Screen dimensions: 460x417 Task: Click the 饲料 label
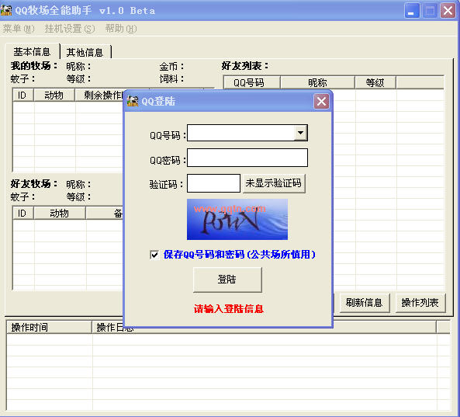coord(172,78)
